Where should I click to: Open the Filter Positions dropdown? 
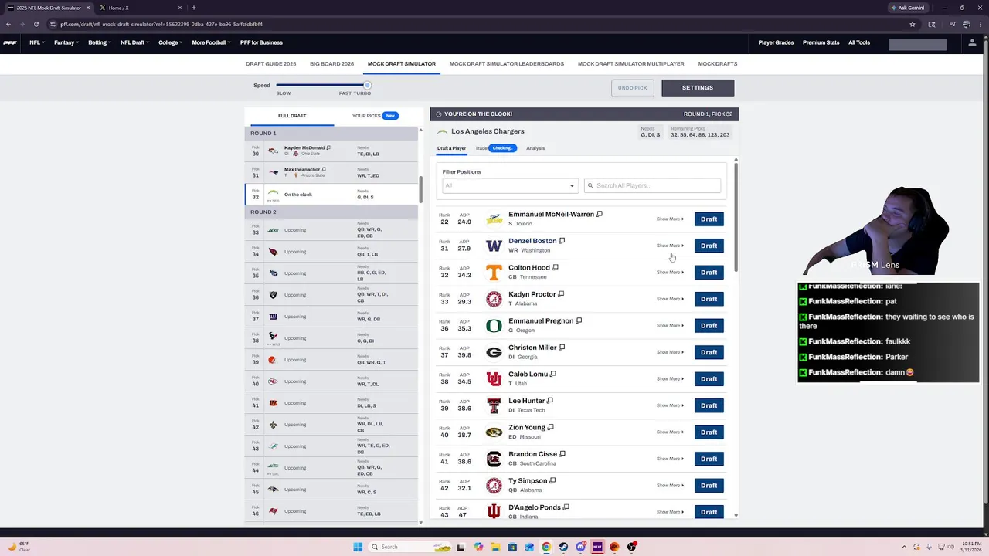(x=510, y=185)
